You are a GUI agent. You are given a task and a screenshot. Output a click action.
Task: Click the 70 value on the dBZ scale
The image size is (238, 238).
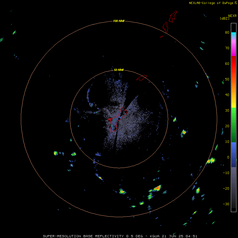click(x=227, y=48)
